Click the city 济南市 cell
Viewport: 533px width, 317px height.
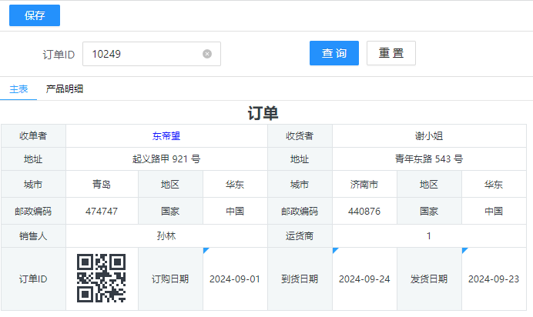tap(364, 185)
